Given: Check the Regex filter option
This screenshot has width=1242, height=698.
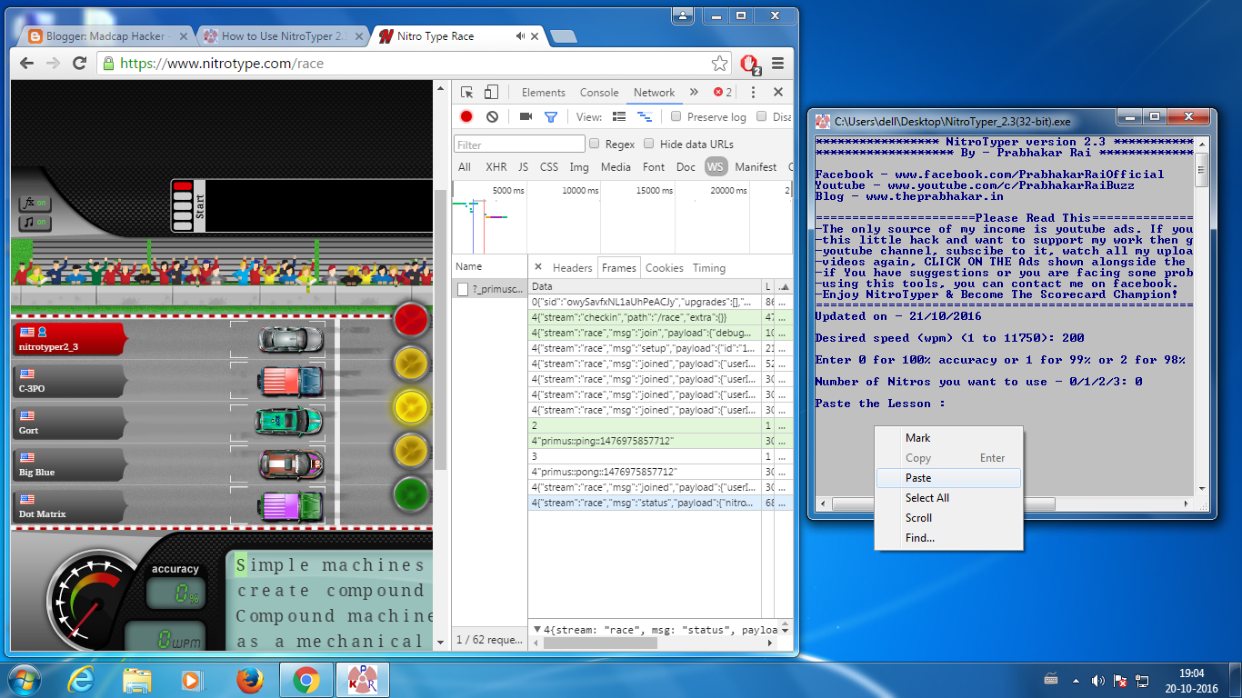Looking at the screenshot, I should [x=595, y=144].
